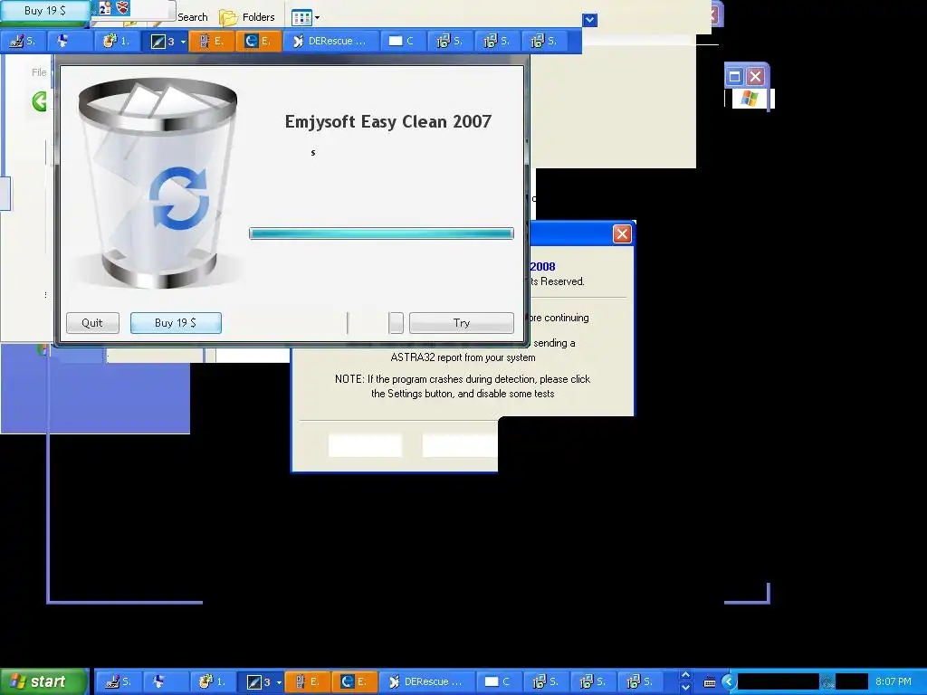This screenshot has height=695, width=927.
Task: Click the red shield icon next to ghost Buy button
Action: click(x=122, y=7)
